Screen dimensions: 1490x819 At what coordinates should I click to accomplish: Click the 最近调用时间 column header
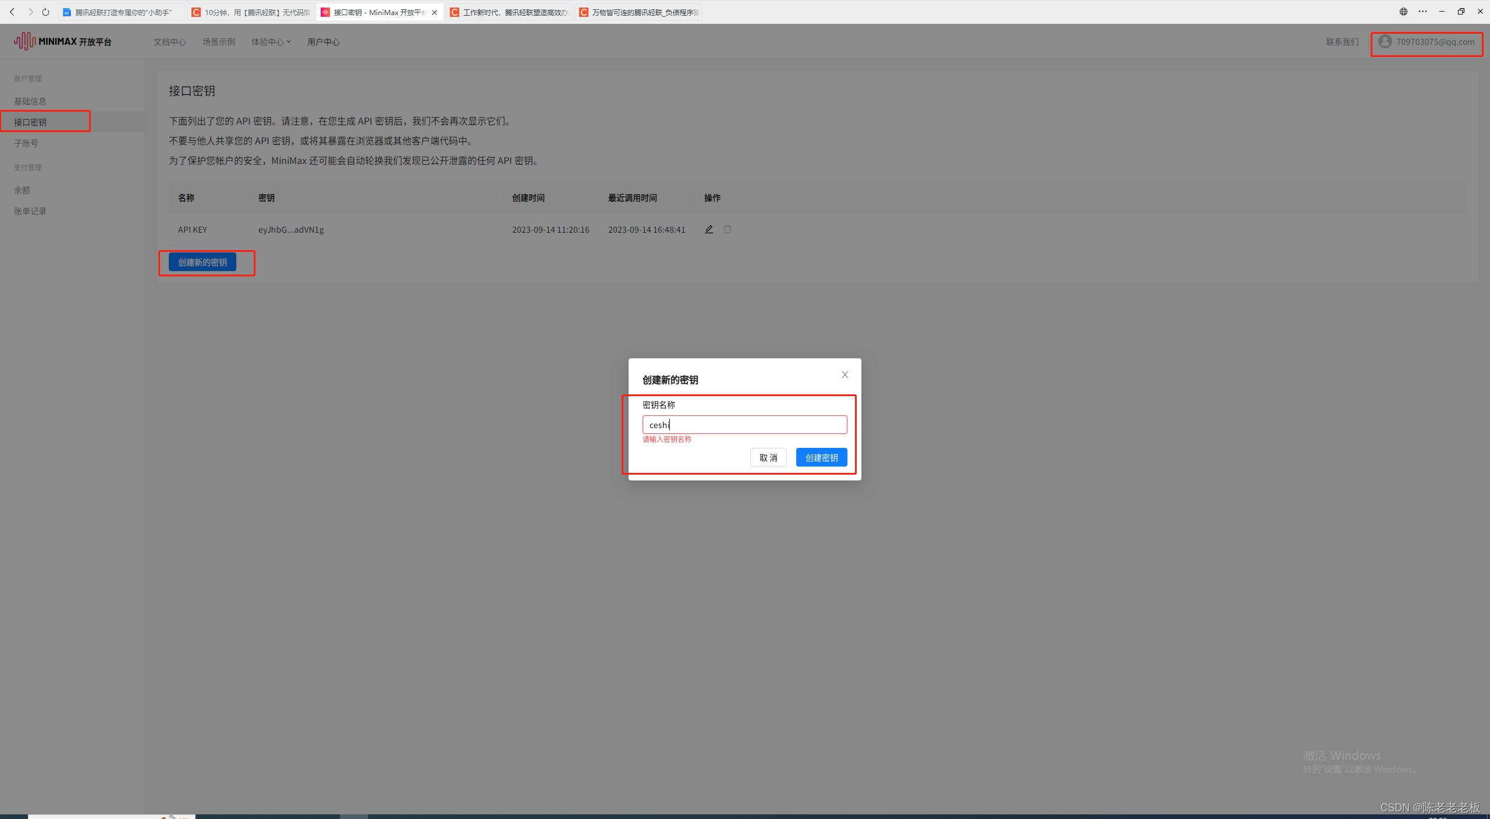click(633, 198)
